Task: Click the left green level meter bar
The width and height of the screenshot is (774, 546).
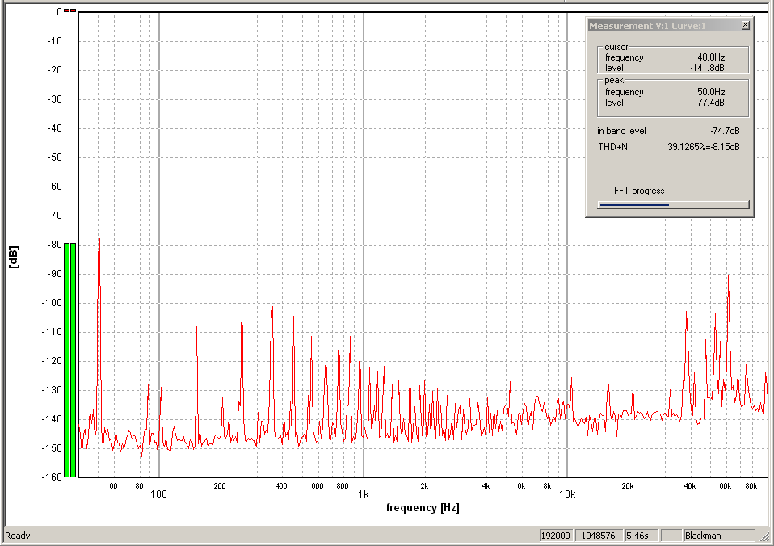Action: 67,359
